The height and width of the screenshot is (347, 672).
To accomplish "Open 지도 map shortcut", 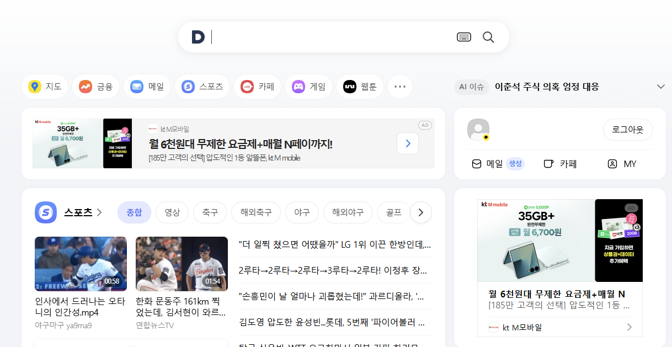I will pos(45,87).
